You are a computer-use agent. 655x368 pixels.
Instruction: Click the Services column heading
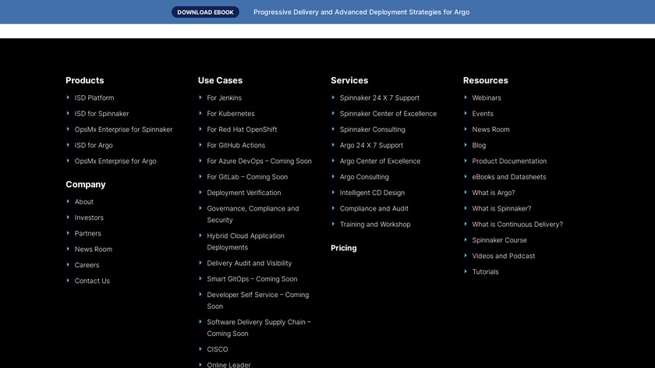349,80
